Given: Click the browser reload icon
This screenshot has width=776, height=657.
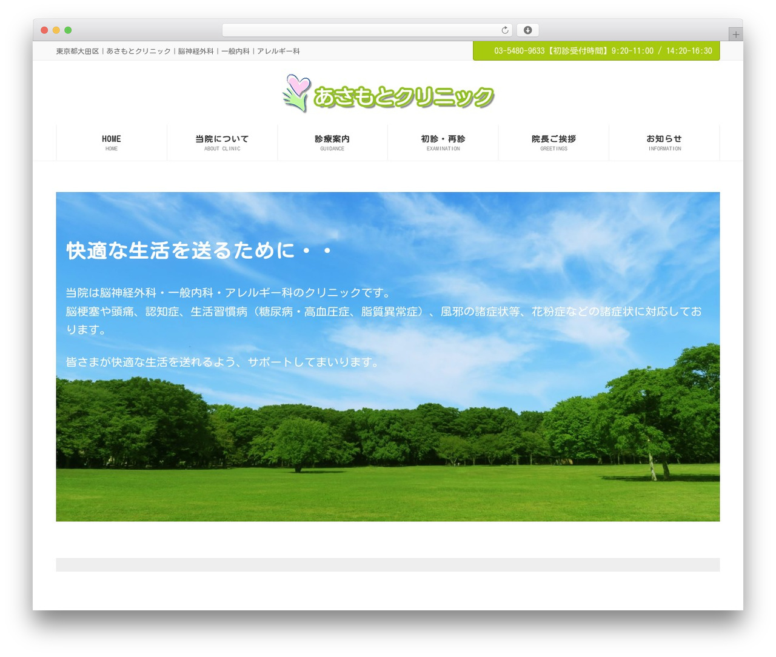Looking at the screenshot, I should [504, 30].
